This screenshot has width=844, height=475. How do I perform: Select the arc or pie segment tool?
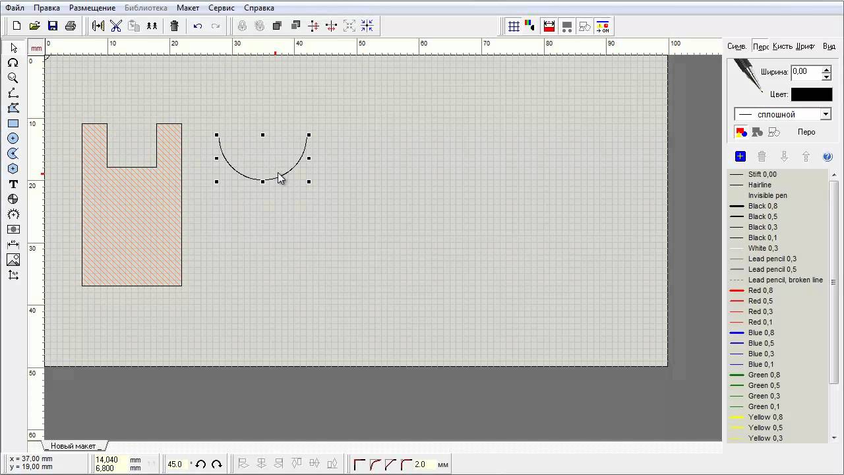13,154
